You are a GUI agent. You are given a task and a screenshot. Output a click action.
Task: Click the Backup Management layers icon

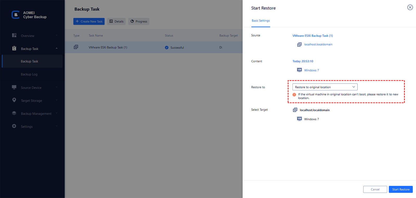(14, 113)
